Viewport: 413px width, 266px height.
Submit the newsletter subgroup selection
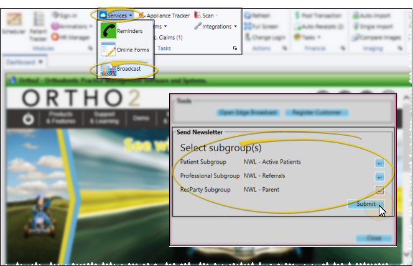point(366,204)
